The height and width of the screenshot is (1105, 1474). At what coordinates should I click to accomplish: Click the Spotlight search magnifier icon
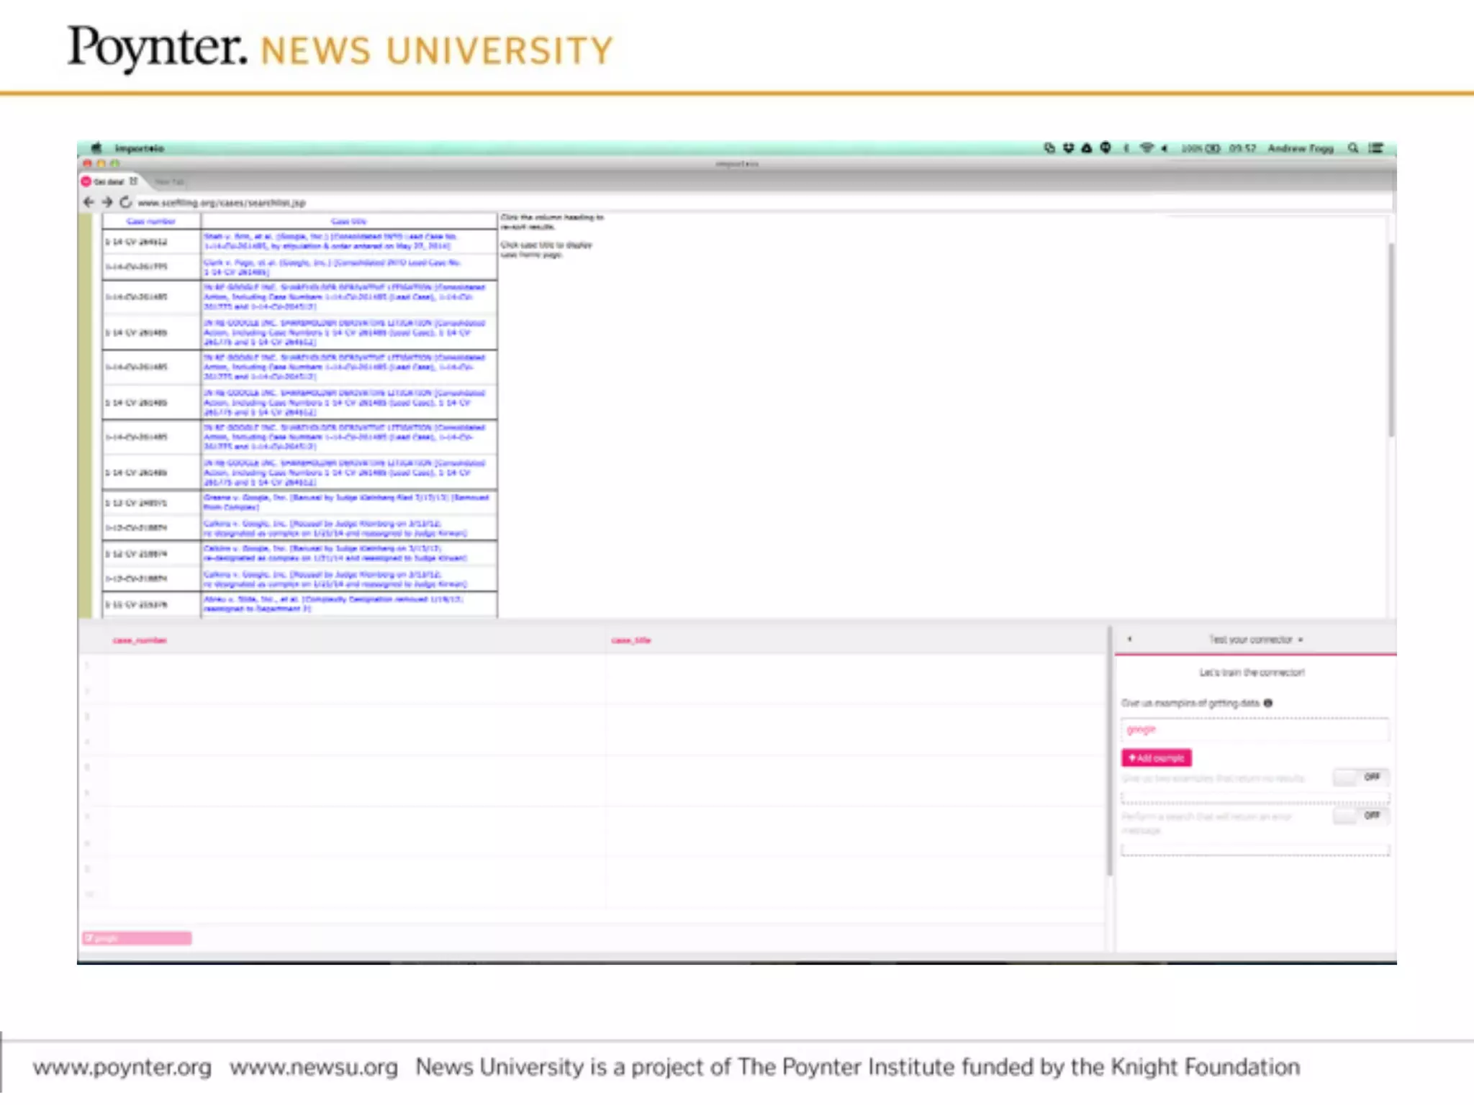pyautogui.click(x=1353, y=148)
